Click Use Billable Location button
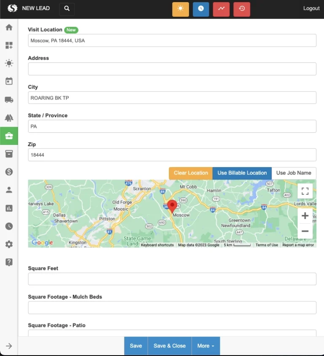This screenshot has height=356, width=324. 242,173
